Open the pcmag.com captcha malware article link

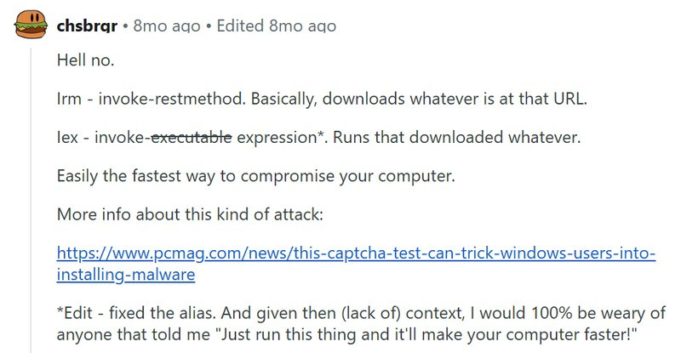pyautogui.click(x=356, y=253)
